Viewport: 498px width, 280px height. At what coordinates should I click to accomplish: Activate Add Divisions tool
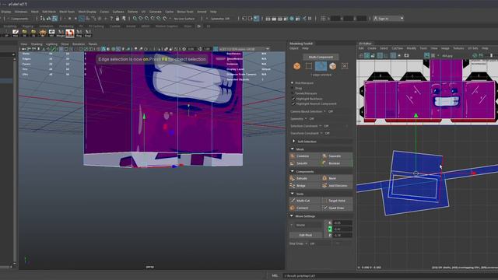point(337,185)
